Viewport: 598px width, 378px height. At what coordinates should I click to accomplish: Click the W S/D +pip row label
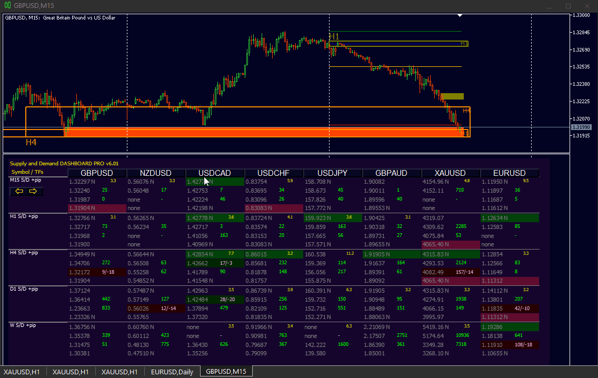coord(23,325)
